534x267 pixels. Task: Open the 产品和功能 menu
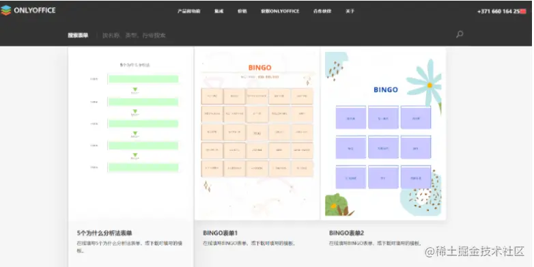(189, 11)
